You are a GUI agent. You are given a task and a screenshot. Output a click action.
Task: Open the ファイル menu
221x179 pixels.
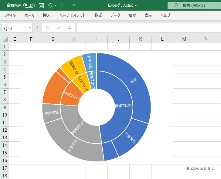tap(10, 15)
